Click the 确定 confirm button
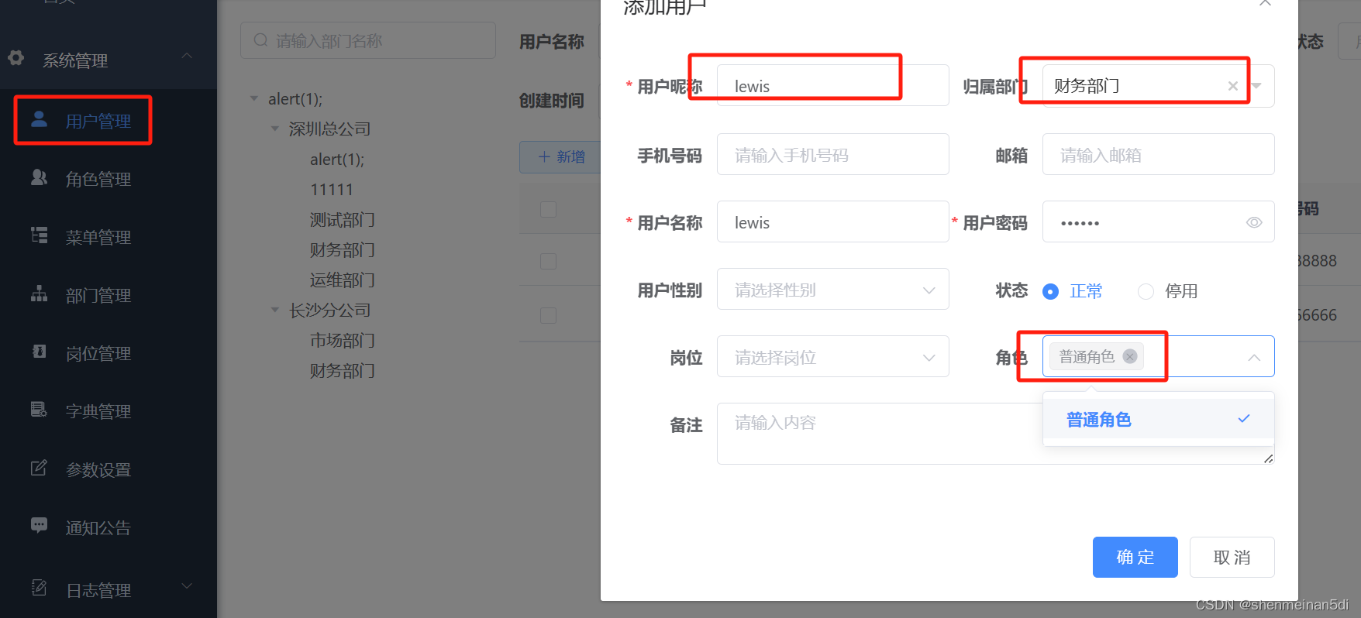Screen dimensions: 1361x618 tap(1135, 557)
